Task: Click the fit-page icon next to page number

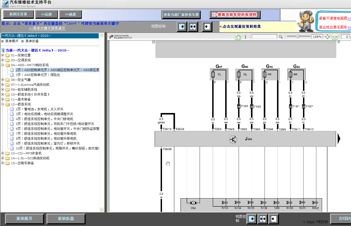Action: pyautogui.click(x=335, y=37)
